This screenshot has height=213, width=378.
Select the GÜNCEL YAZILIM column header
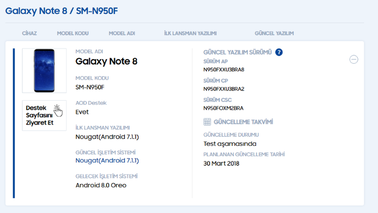(274, 33)
